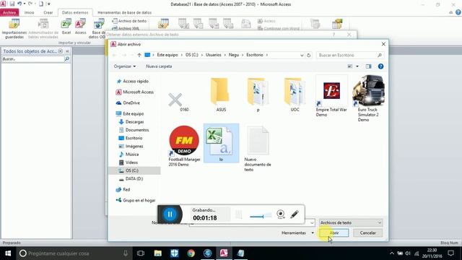Select the lo text file
The image size is (462, 260).
click(x=221, y=143)
